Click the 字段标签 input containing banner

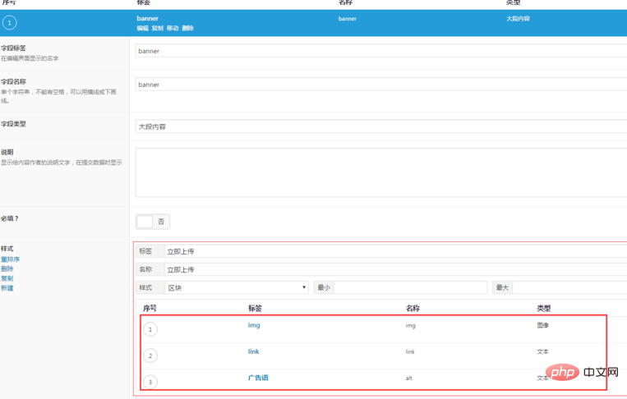point(378,51)
